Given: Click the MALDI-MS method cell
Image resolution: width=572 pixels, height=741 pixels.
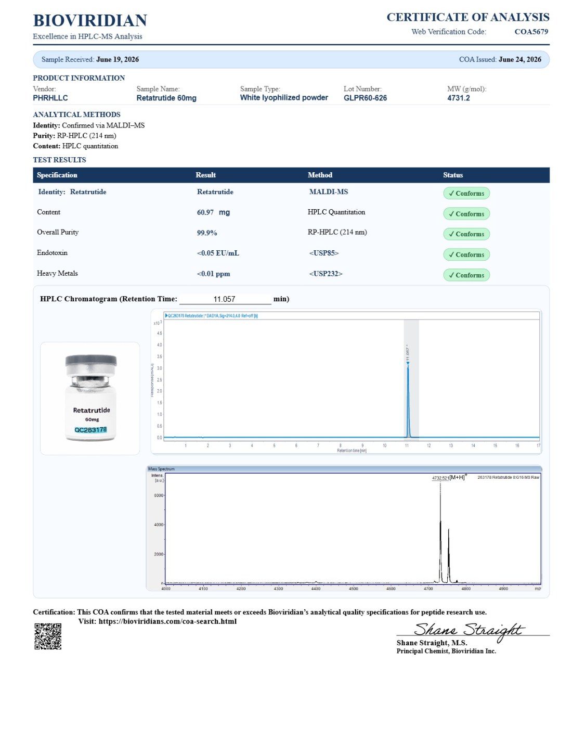Looking at the screenshot, I should click(x=329, y=191).
